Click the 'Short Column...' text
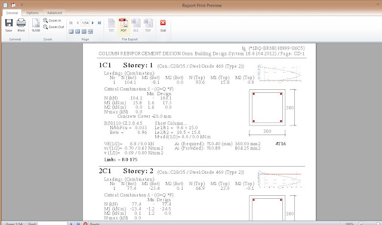 coord(171,123)
